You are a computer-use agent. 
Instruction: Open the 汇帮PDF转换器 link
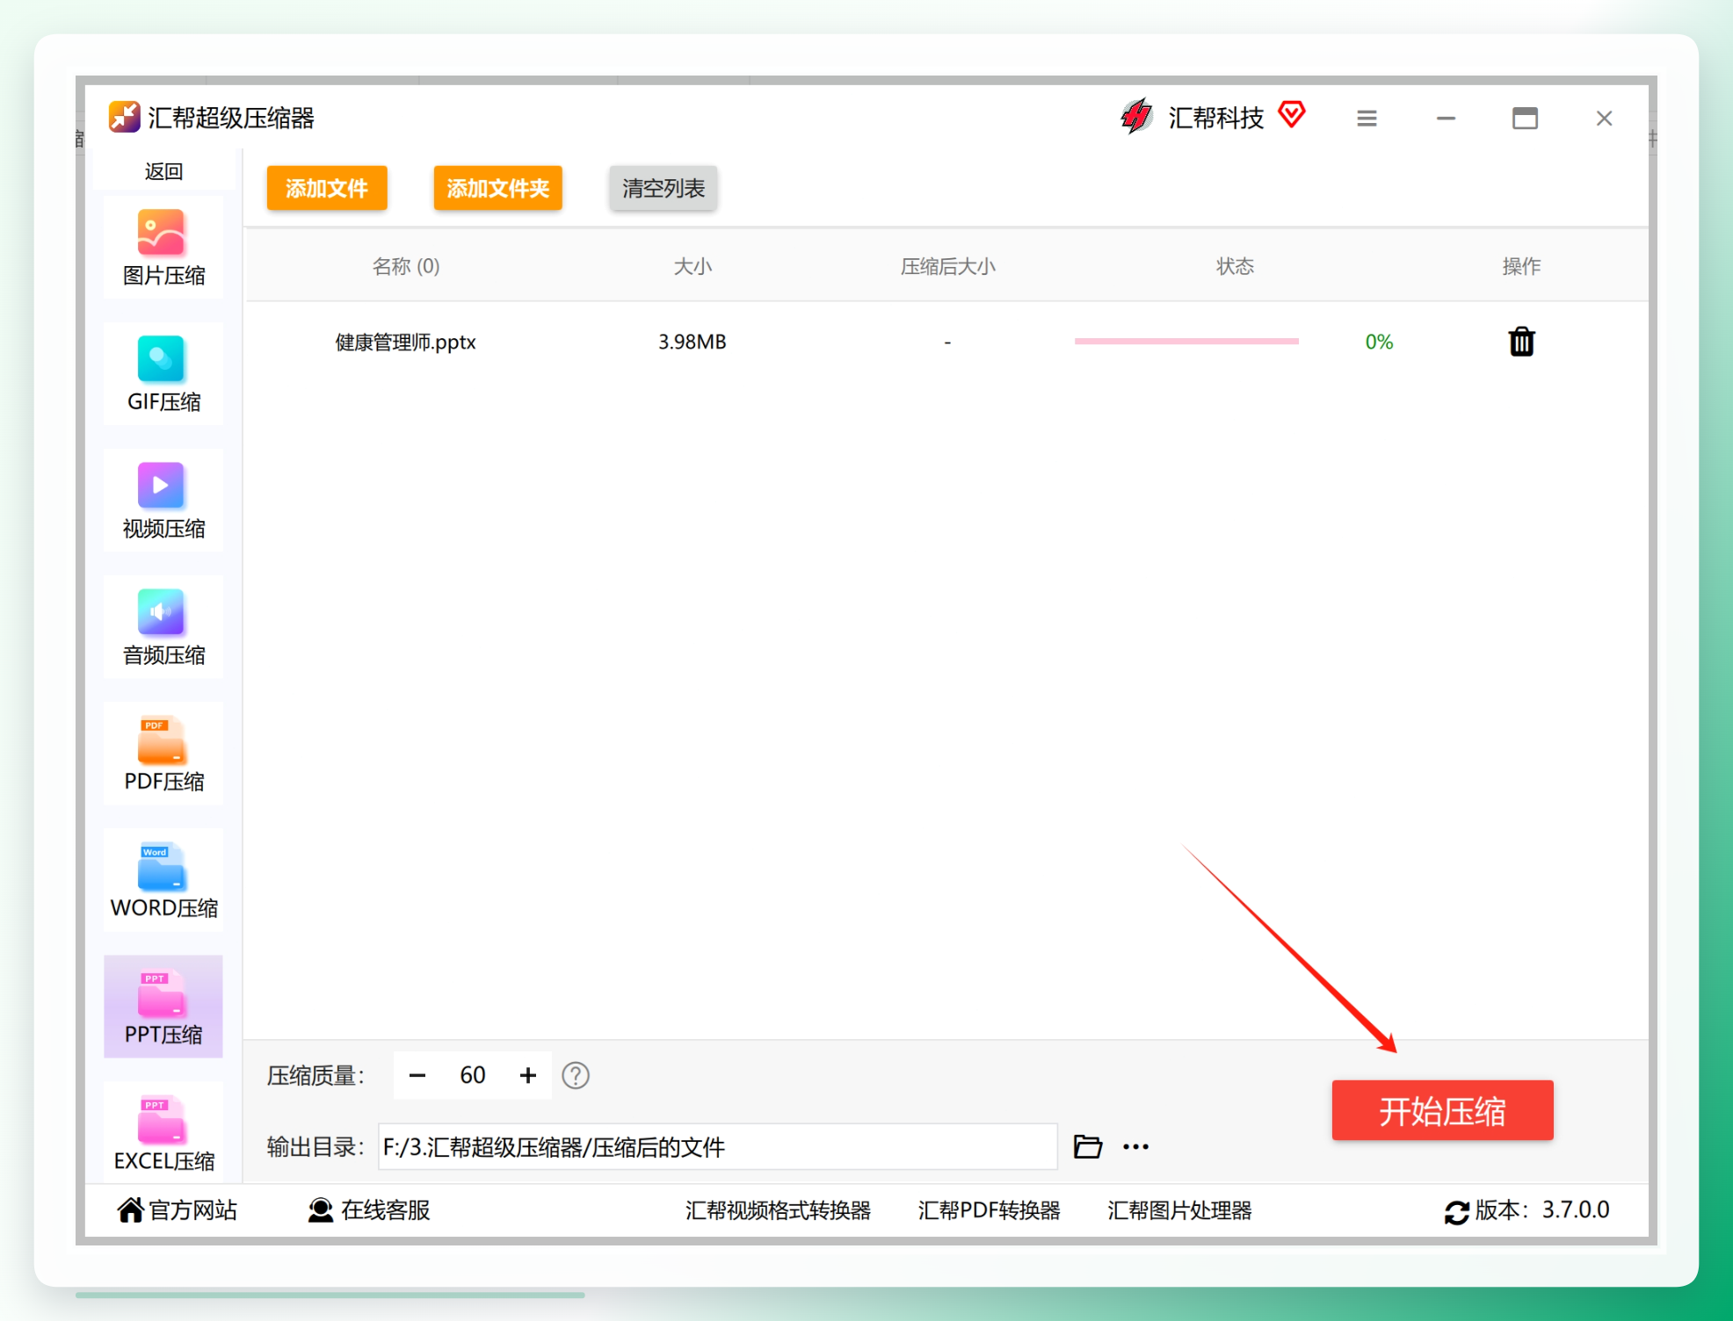click(989, 1210)
